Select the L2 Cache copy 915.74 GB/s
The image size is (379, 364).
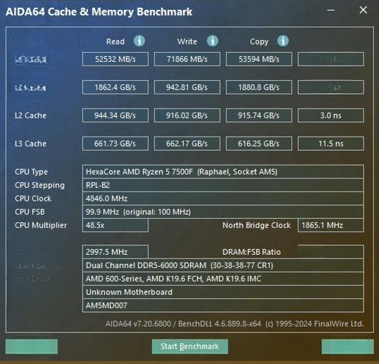point(259,115)
